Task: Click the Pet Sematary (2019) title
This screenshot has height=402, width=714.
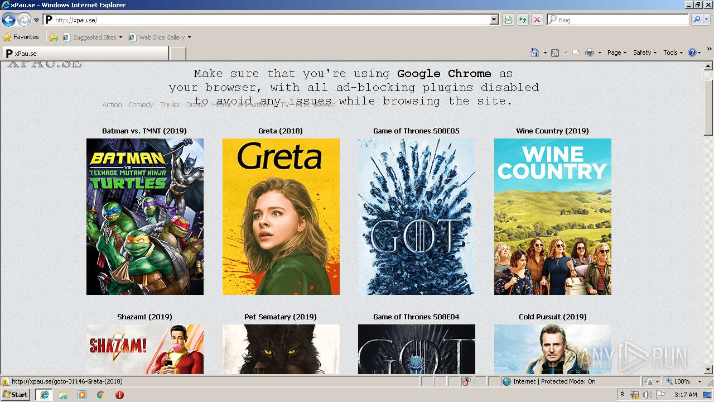Action: (x=281, y=317)
